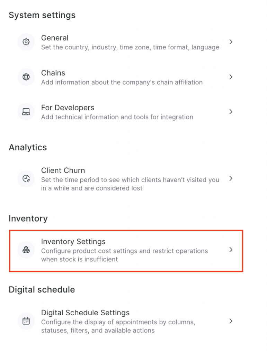Expand the Inventory Settings chevron arrow
The width and height of the screenshot is (267, 354).
(231, 250)
